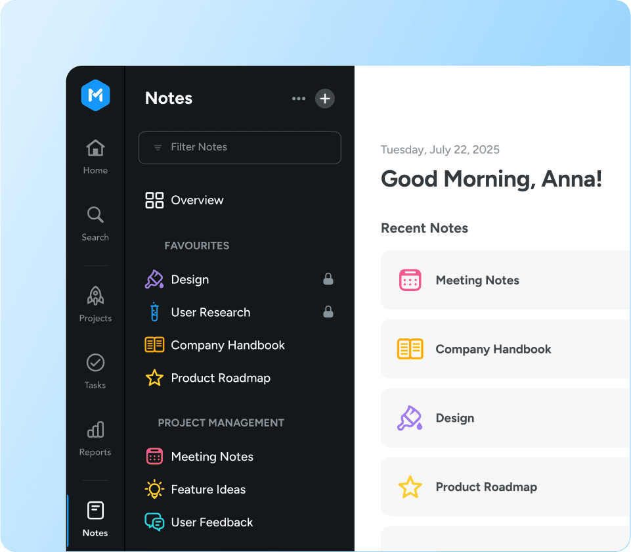Collapse the FAVOURITES section header

tap(196, 246)
